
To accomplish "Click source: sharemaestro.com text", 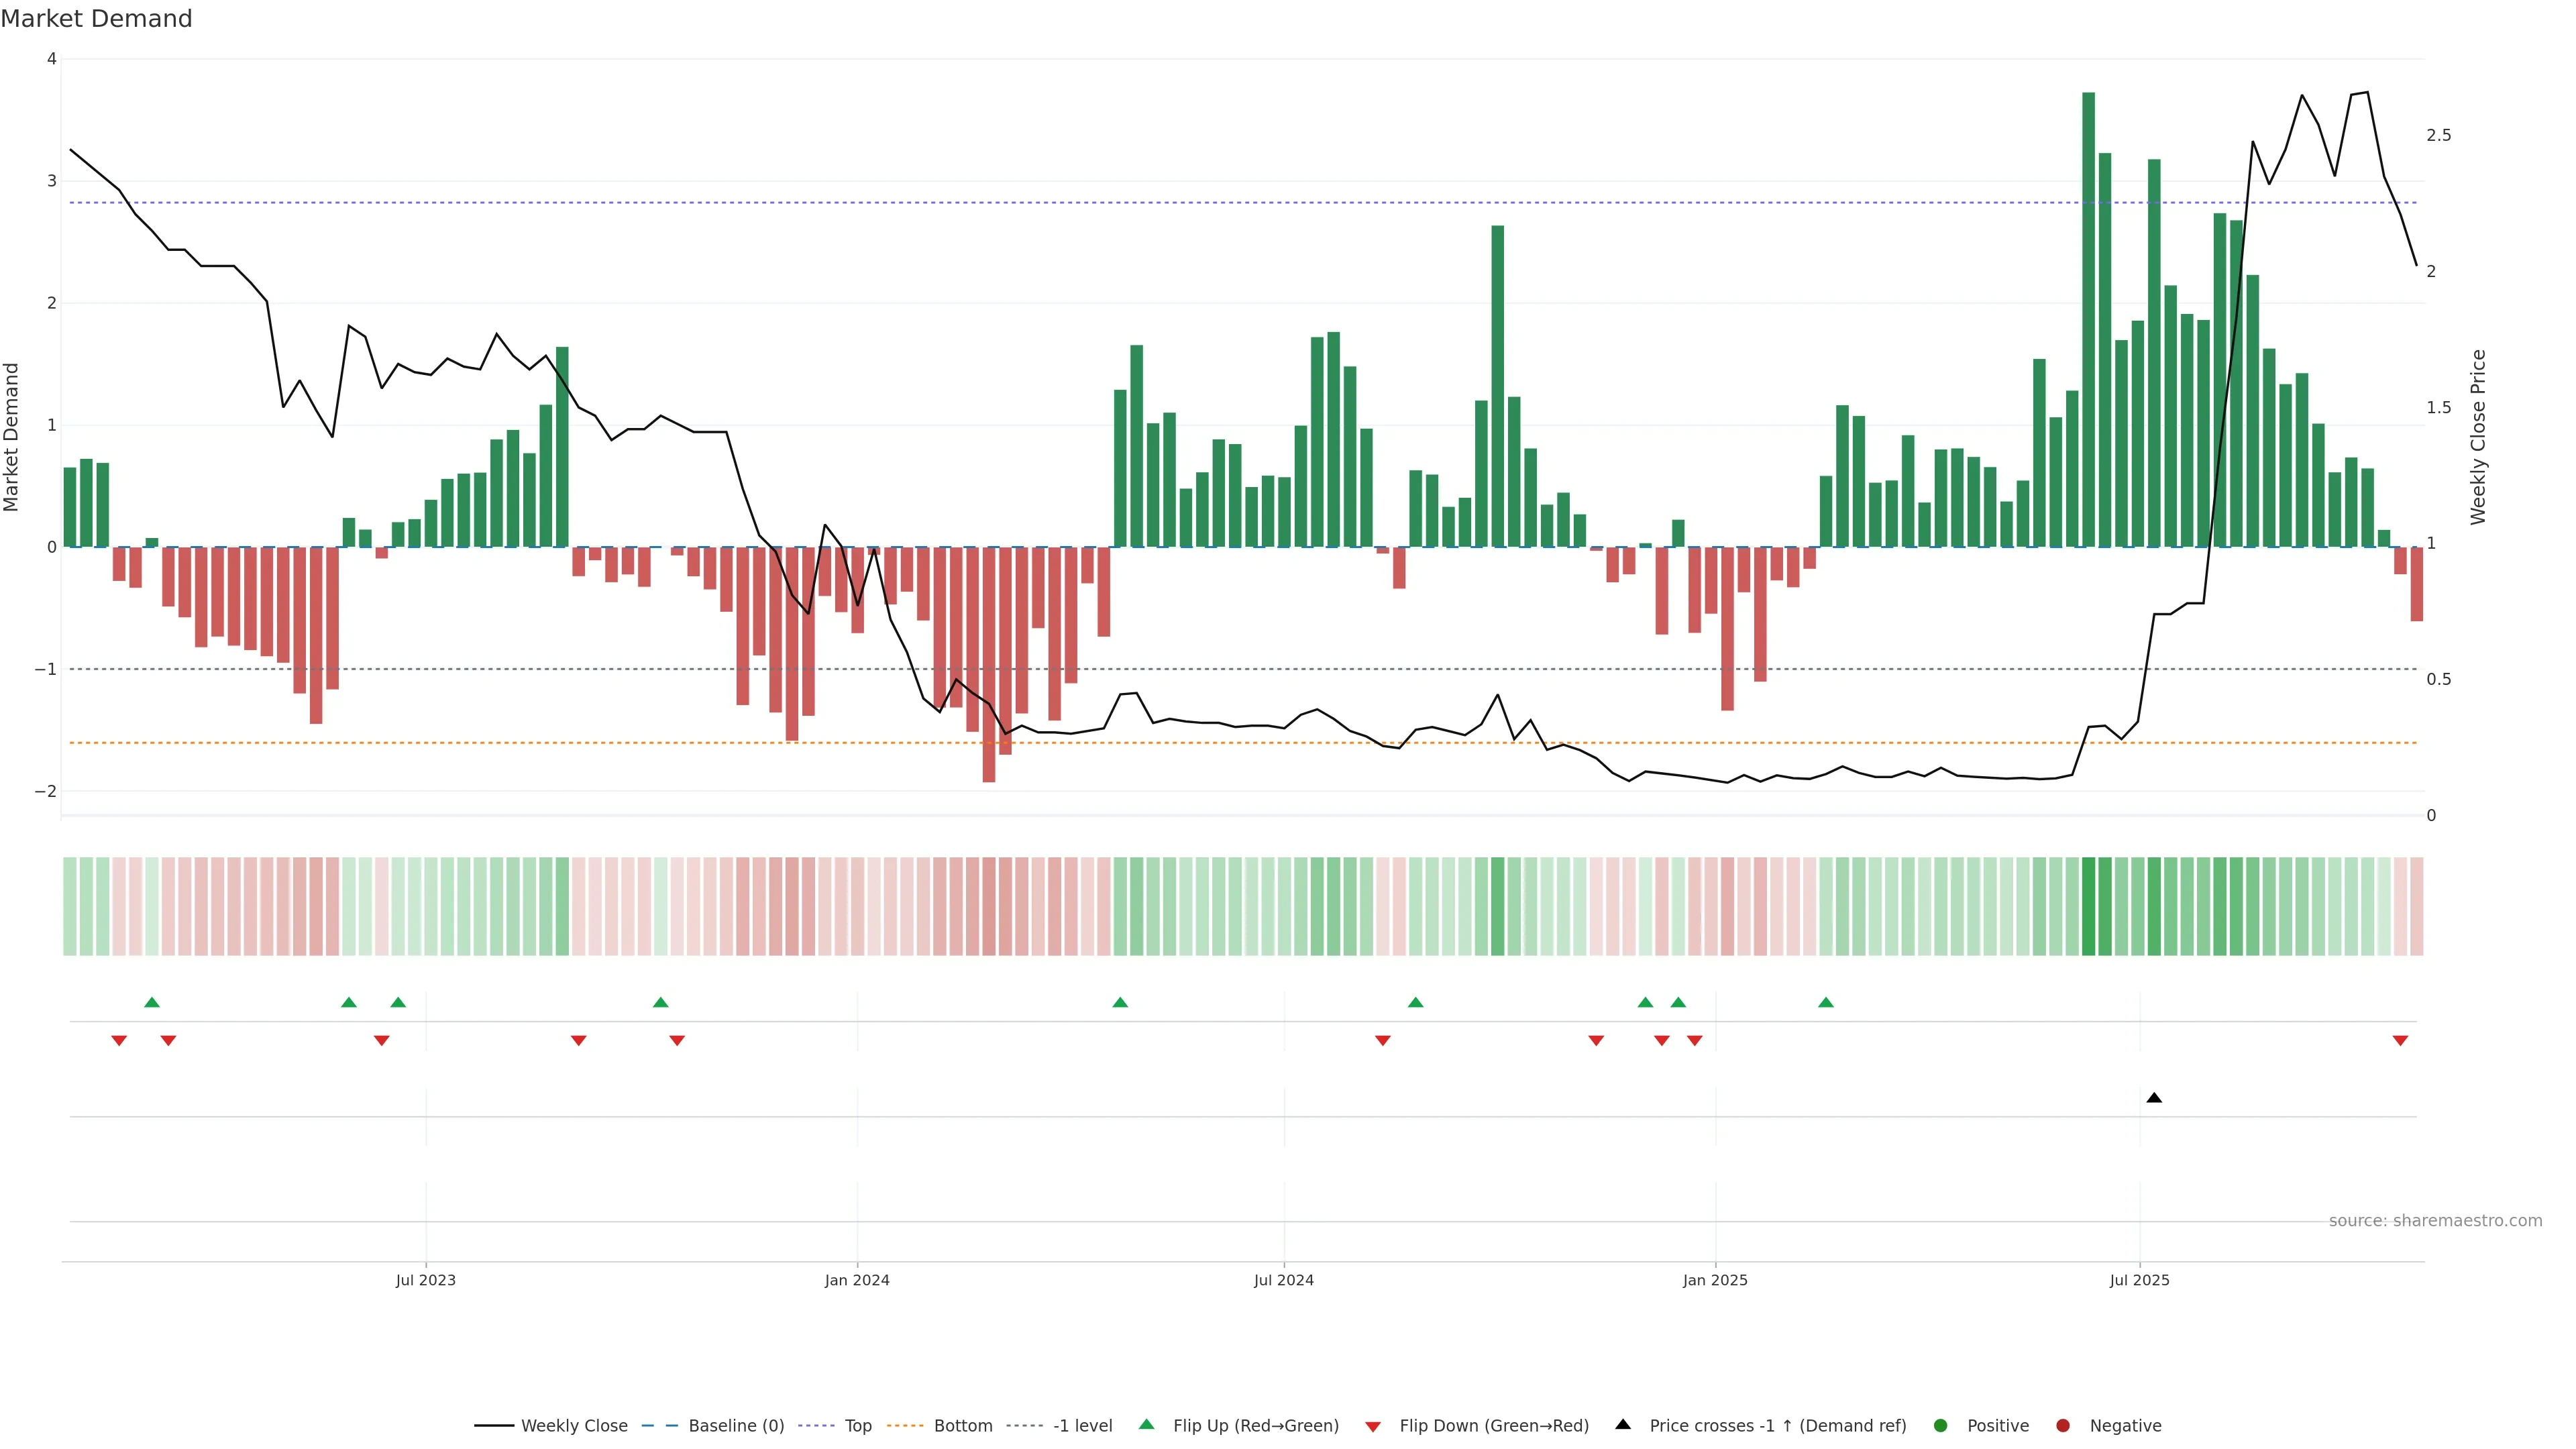I will 2435,1221.
